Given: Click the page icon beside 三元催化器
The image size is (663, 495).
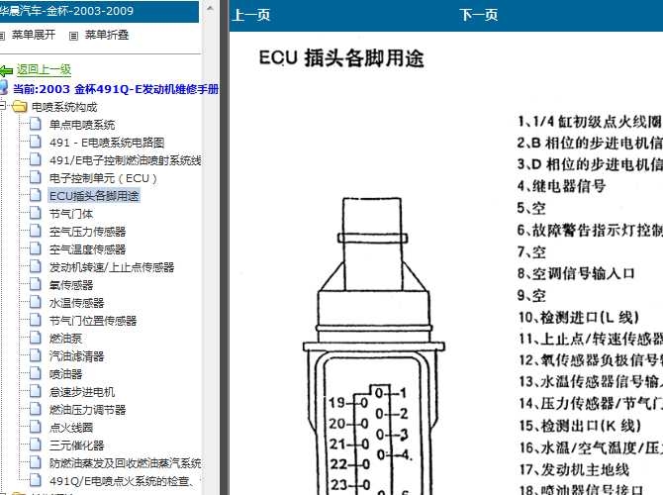Looking at the screenshot, I should (x=36, y=444).
